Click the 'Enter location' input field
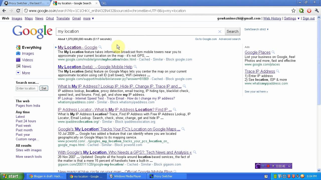The image size is (321, 180). pyautogui.click(x=27, y=88)
